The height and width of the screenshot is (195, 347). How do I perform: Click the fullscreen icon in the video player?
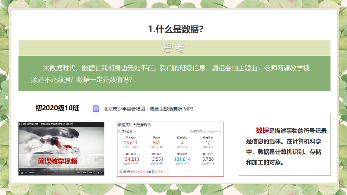101,173
